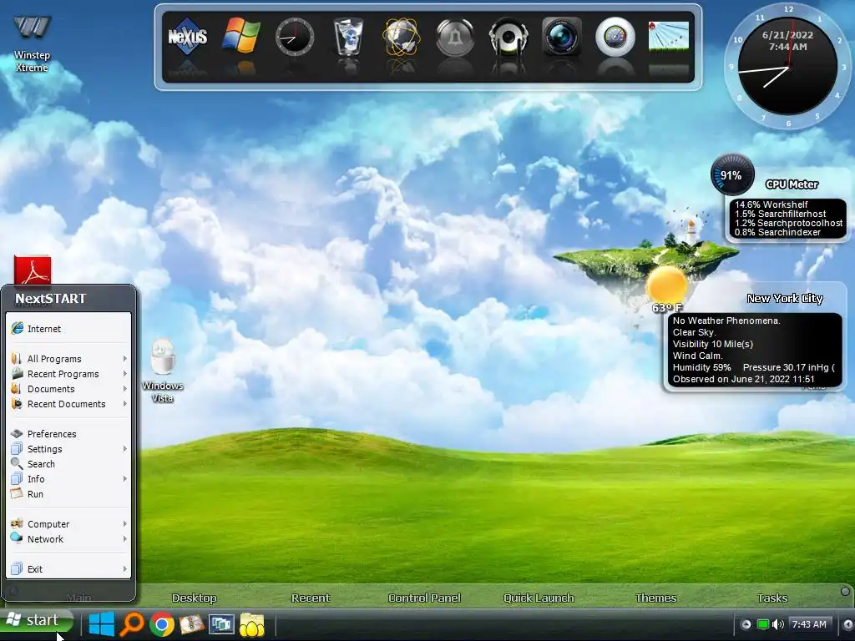Expand the Documents submenu

click(x=68, y=389)
